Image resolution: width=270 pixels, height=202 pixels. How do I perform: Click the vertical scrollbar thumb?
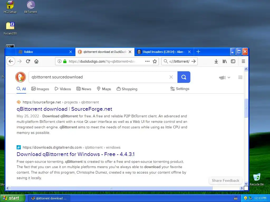pyautogui.click(x=246, y=108)
